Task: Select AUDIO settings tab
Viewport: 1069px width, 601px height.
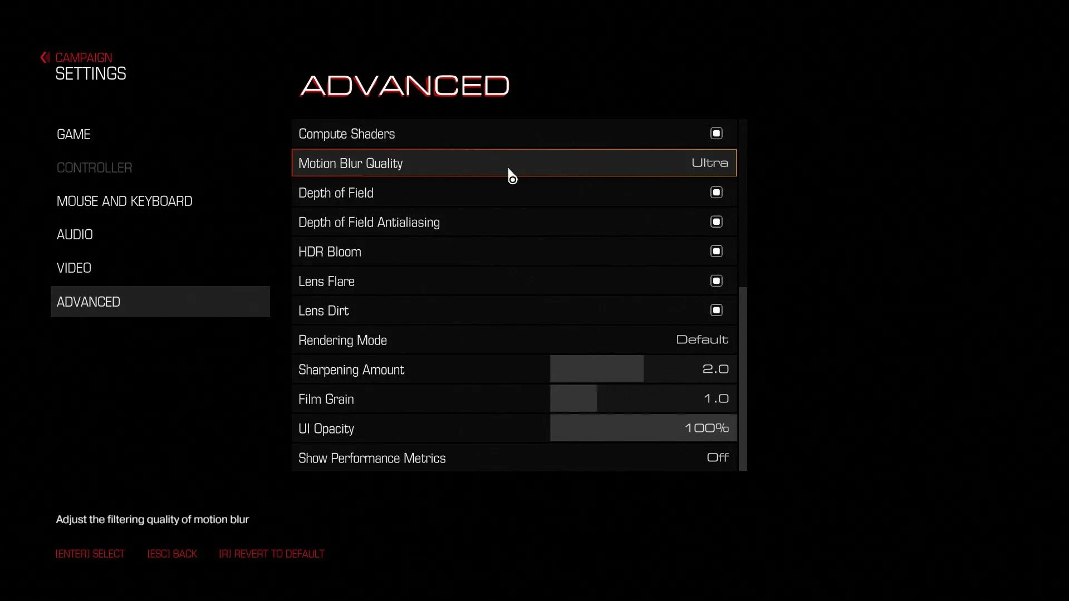Action: click(x=74, y=234)
